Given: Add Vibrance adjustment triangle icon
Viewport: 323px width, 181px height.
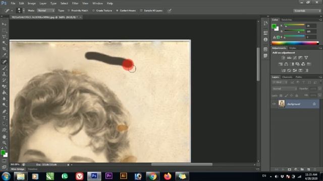Looking at the screenshot, I should (x=306, y=58).
